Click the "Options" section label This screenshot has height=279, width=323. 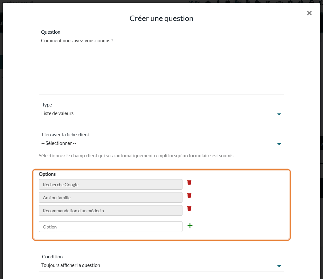pos(47,174)
